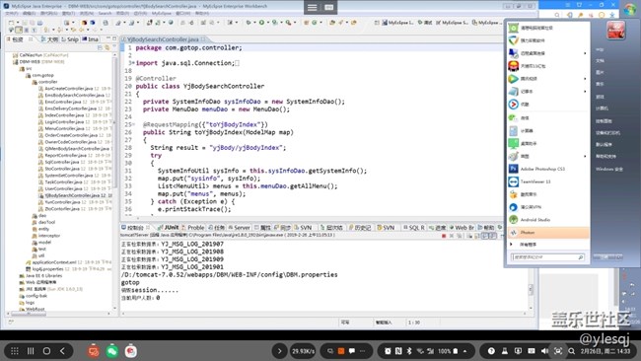Click the green Run button in the main toolbar
The image size is (641, 361).
(x=261, y=23)
